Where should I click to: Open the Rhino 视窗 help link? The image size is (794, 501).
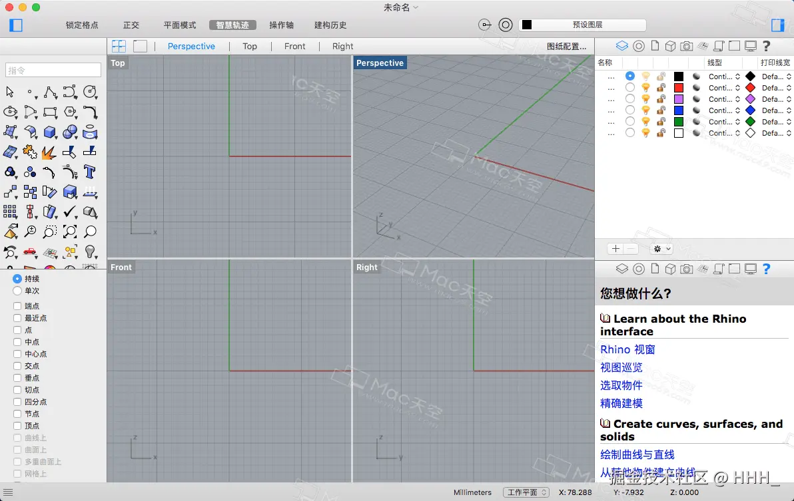tap(627, 349)
